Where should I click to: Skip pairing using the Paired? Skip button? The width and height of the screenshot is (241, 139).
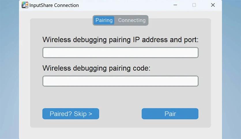point(71,114)
